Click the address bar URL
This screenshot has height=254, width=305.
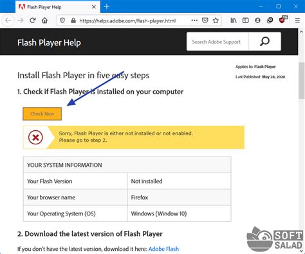[127, 21]
